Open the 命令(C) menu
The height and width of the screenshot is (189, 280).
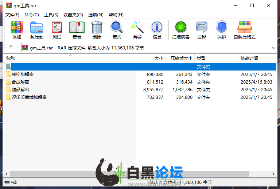(32, 15)
